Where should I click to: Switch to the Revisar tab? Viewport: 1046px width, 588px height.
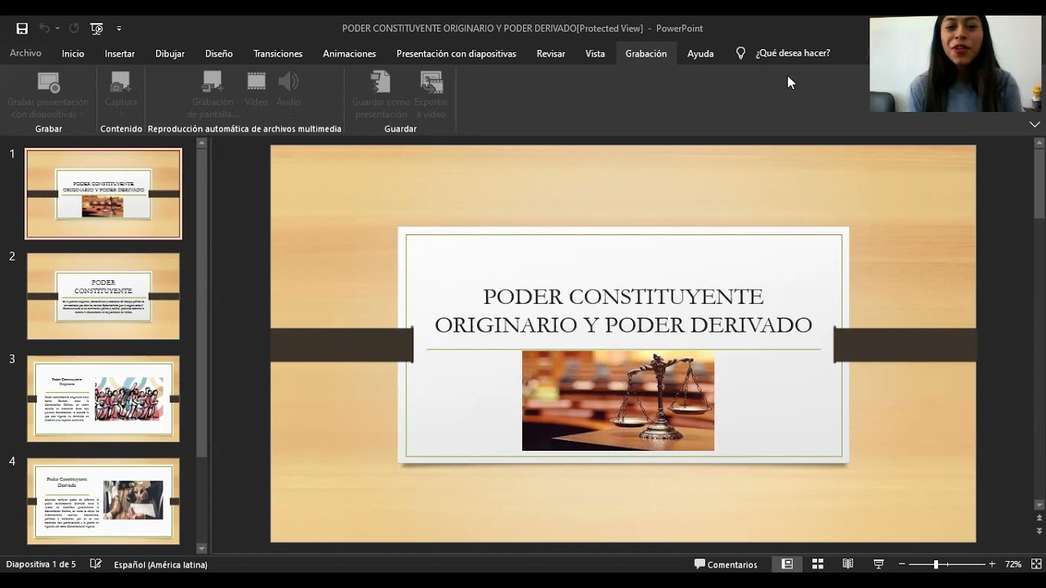pyautogui.click(x=551, y=53)
